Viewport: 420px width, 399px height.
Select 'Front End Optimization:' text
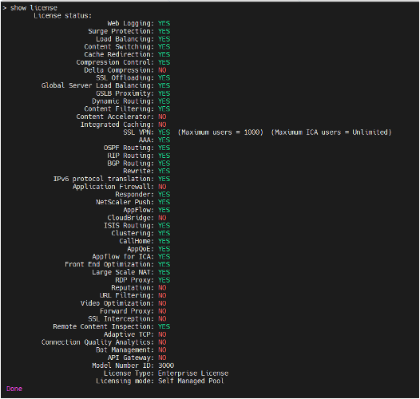109,264
